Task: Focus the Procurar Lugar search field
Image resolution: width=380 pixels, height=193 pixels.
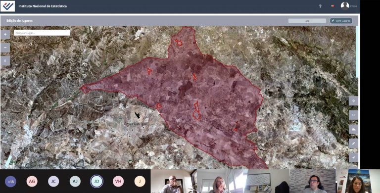Action: [x=42, y=33]
